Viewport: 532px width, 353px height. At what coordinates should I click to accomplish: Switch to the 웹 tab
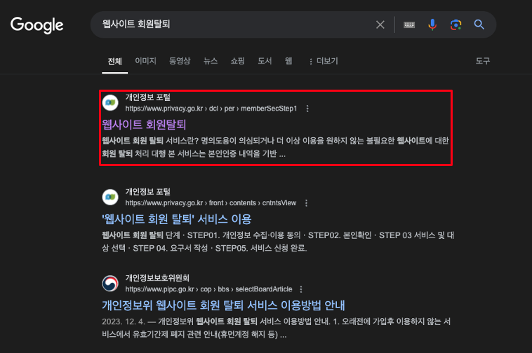coord(288,61)
